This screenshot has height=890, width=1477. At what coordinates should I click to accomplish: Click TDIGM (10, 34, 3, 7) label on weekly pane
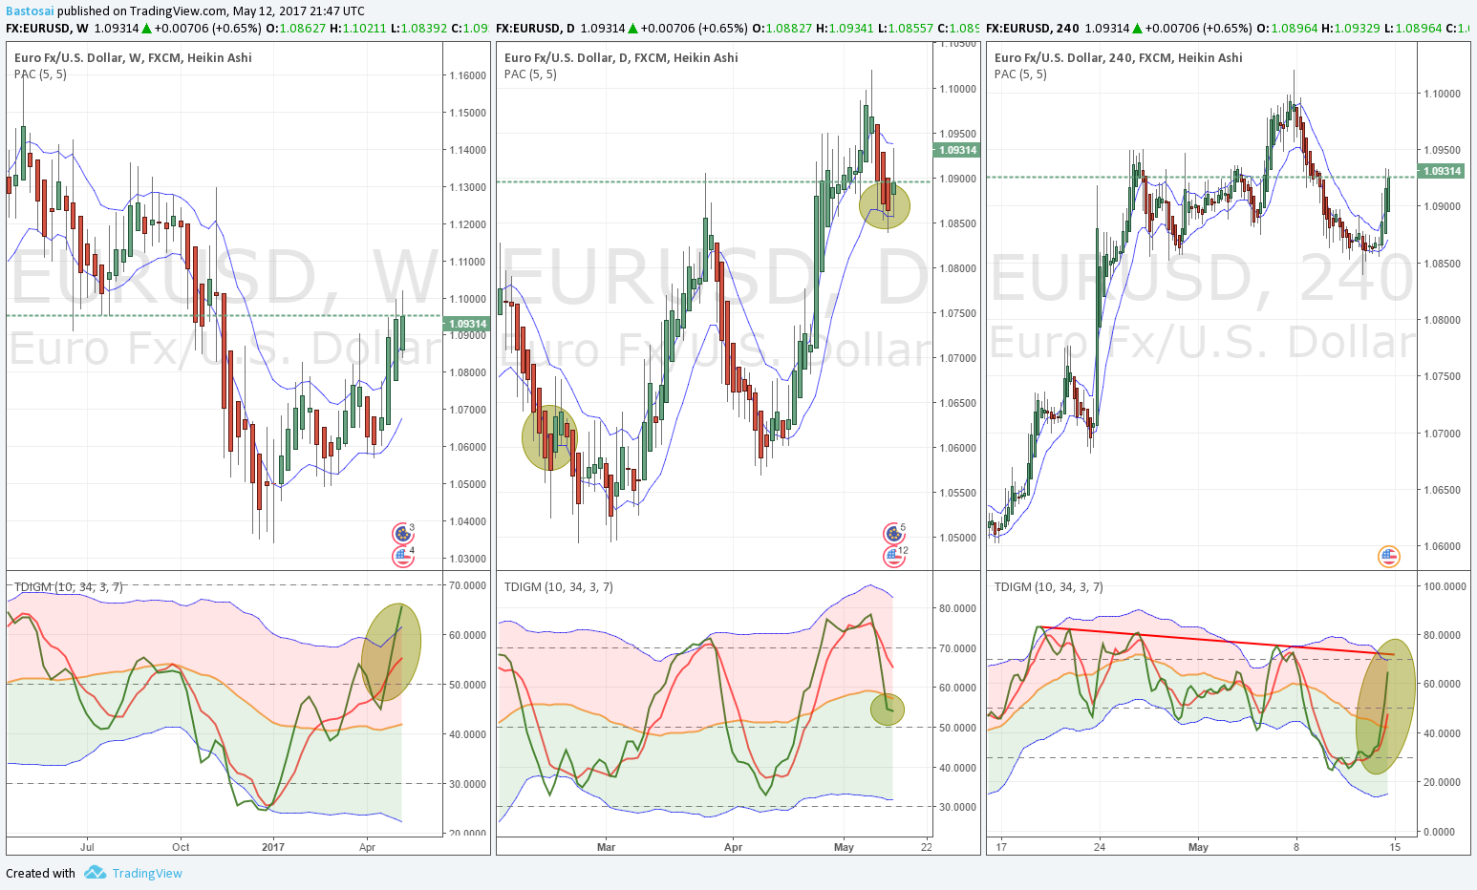[x=69, y=586]
